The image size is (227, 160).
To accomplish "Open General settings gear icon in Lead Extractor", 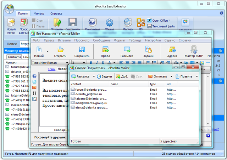I will (x=110, y=22).
